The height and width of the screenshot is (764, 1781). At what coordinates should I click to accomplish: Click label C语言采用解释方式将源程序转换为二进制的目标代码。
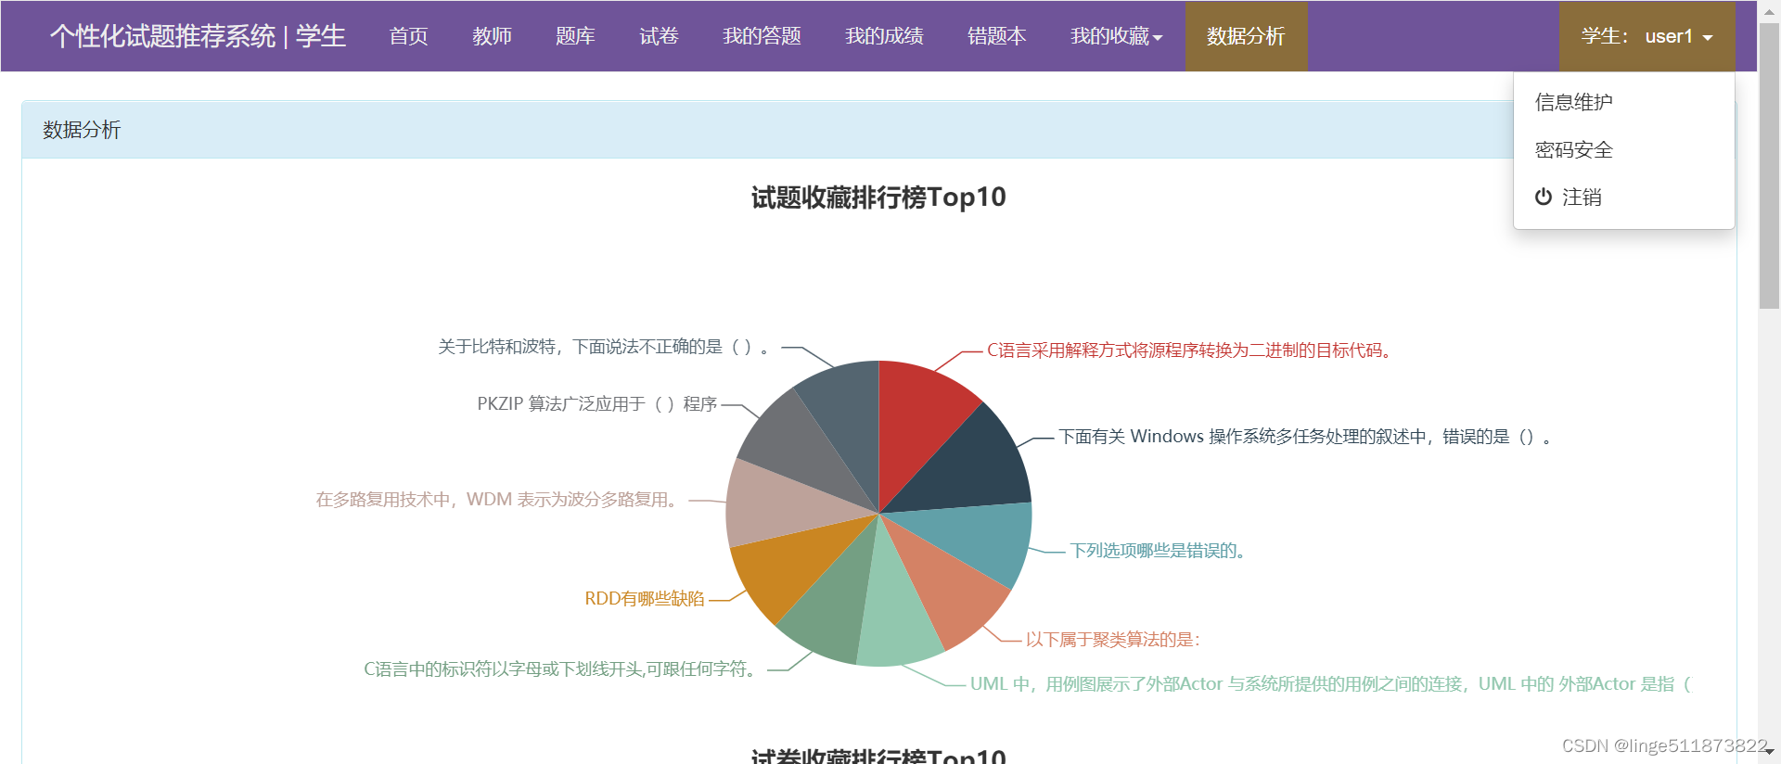tap(1189, 350)
